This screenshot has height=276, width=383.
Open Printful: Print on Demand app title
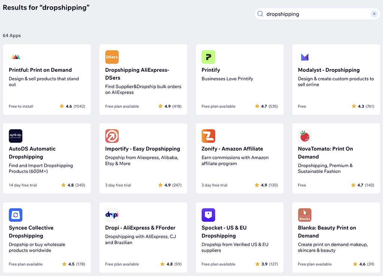(40, 70)
